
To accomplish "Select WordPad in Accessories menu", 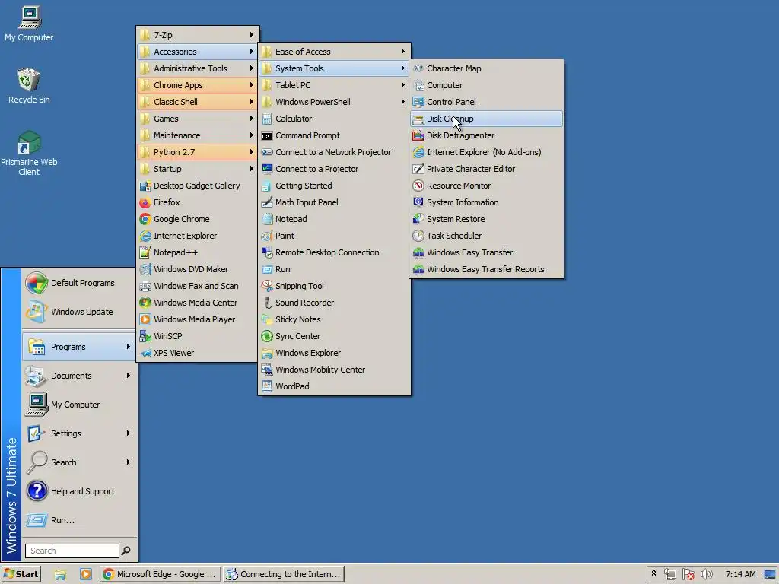I will coord(335,386).
